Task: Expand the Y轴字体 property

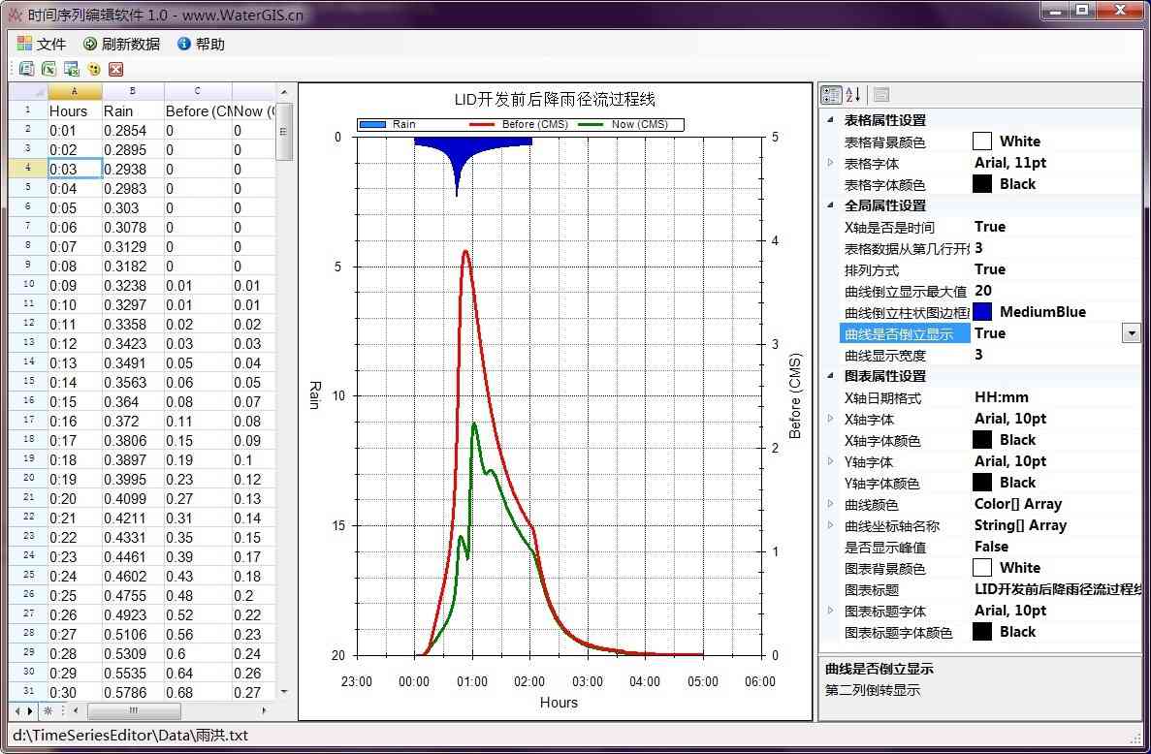Action: 830,461
